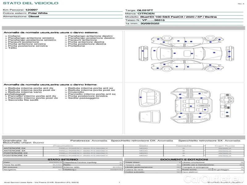The image size is (247, 185).
Task: Click the Km Percorsi value 120997
Action: coord(31,10)
